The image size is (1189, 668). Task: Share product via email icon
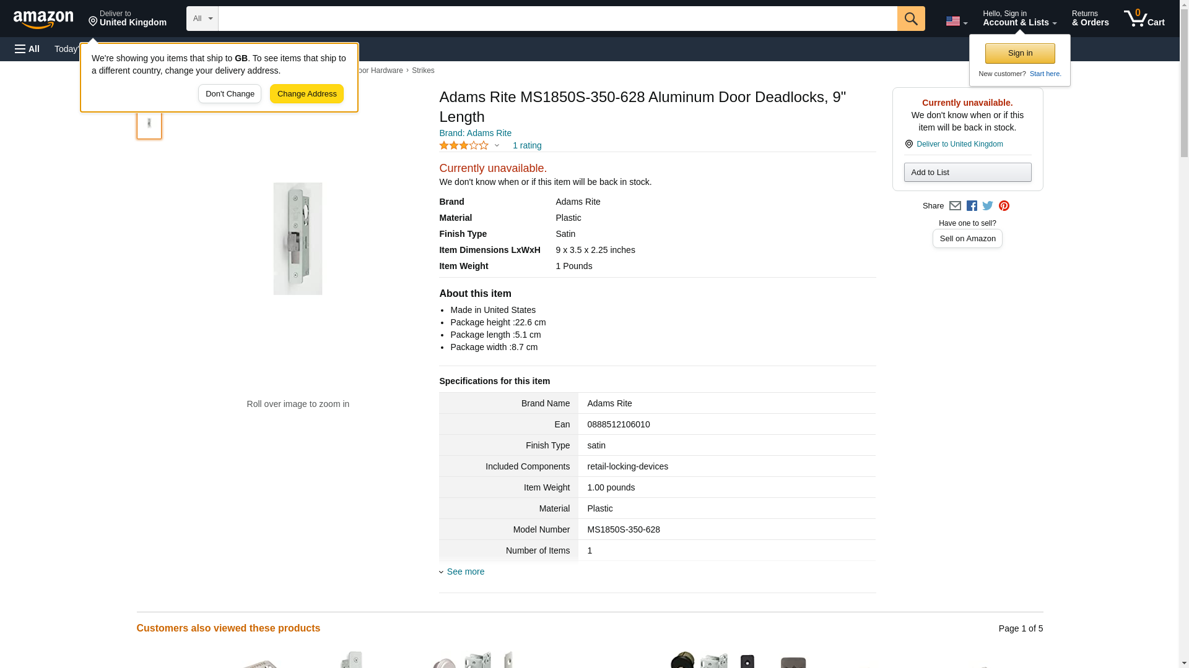click(955, 206)
